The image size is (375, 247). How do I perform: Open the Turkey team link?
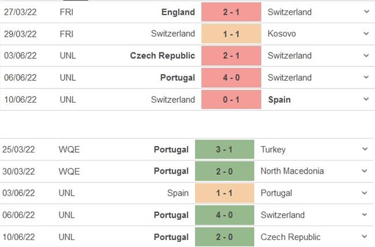[273, 149]
